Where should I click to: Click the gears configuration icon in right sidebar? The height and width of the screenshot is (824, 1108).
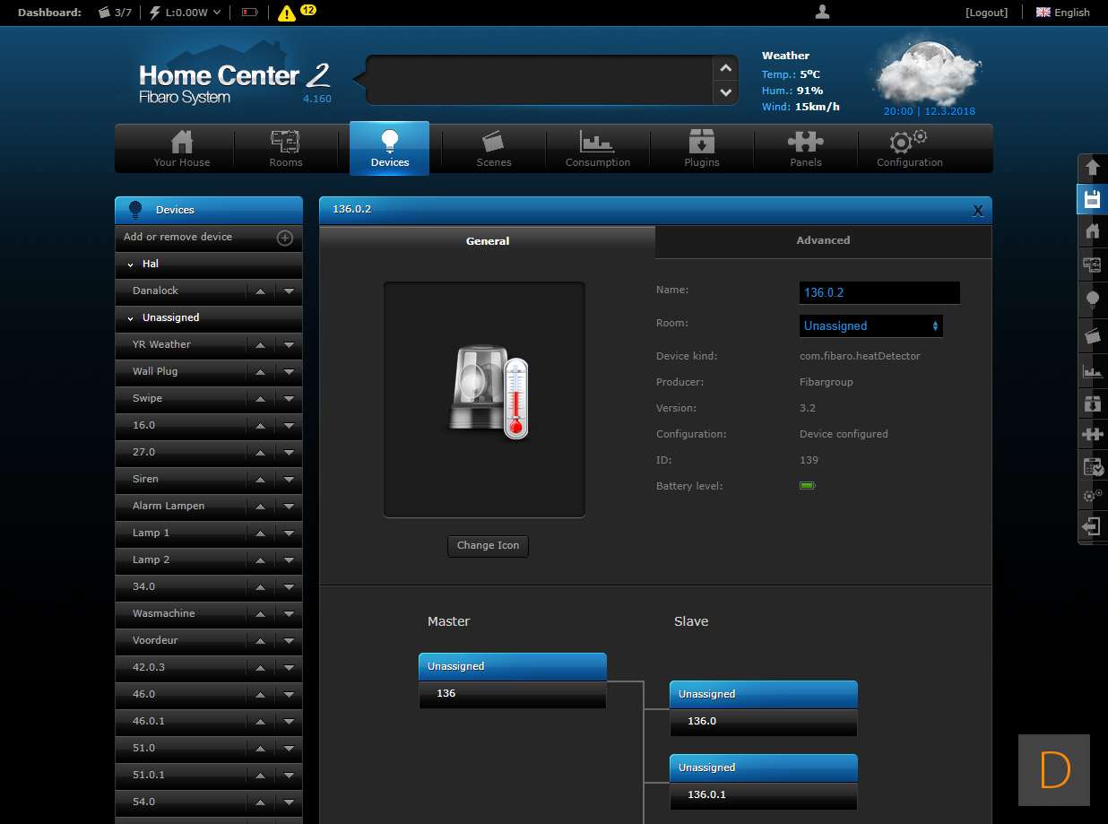point(1092,495)
